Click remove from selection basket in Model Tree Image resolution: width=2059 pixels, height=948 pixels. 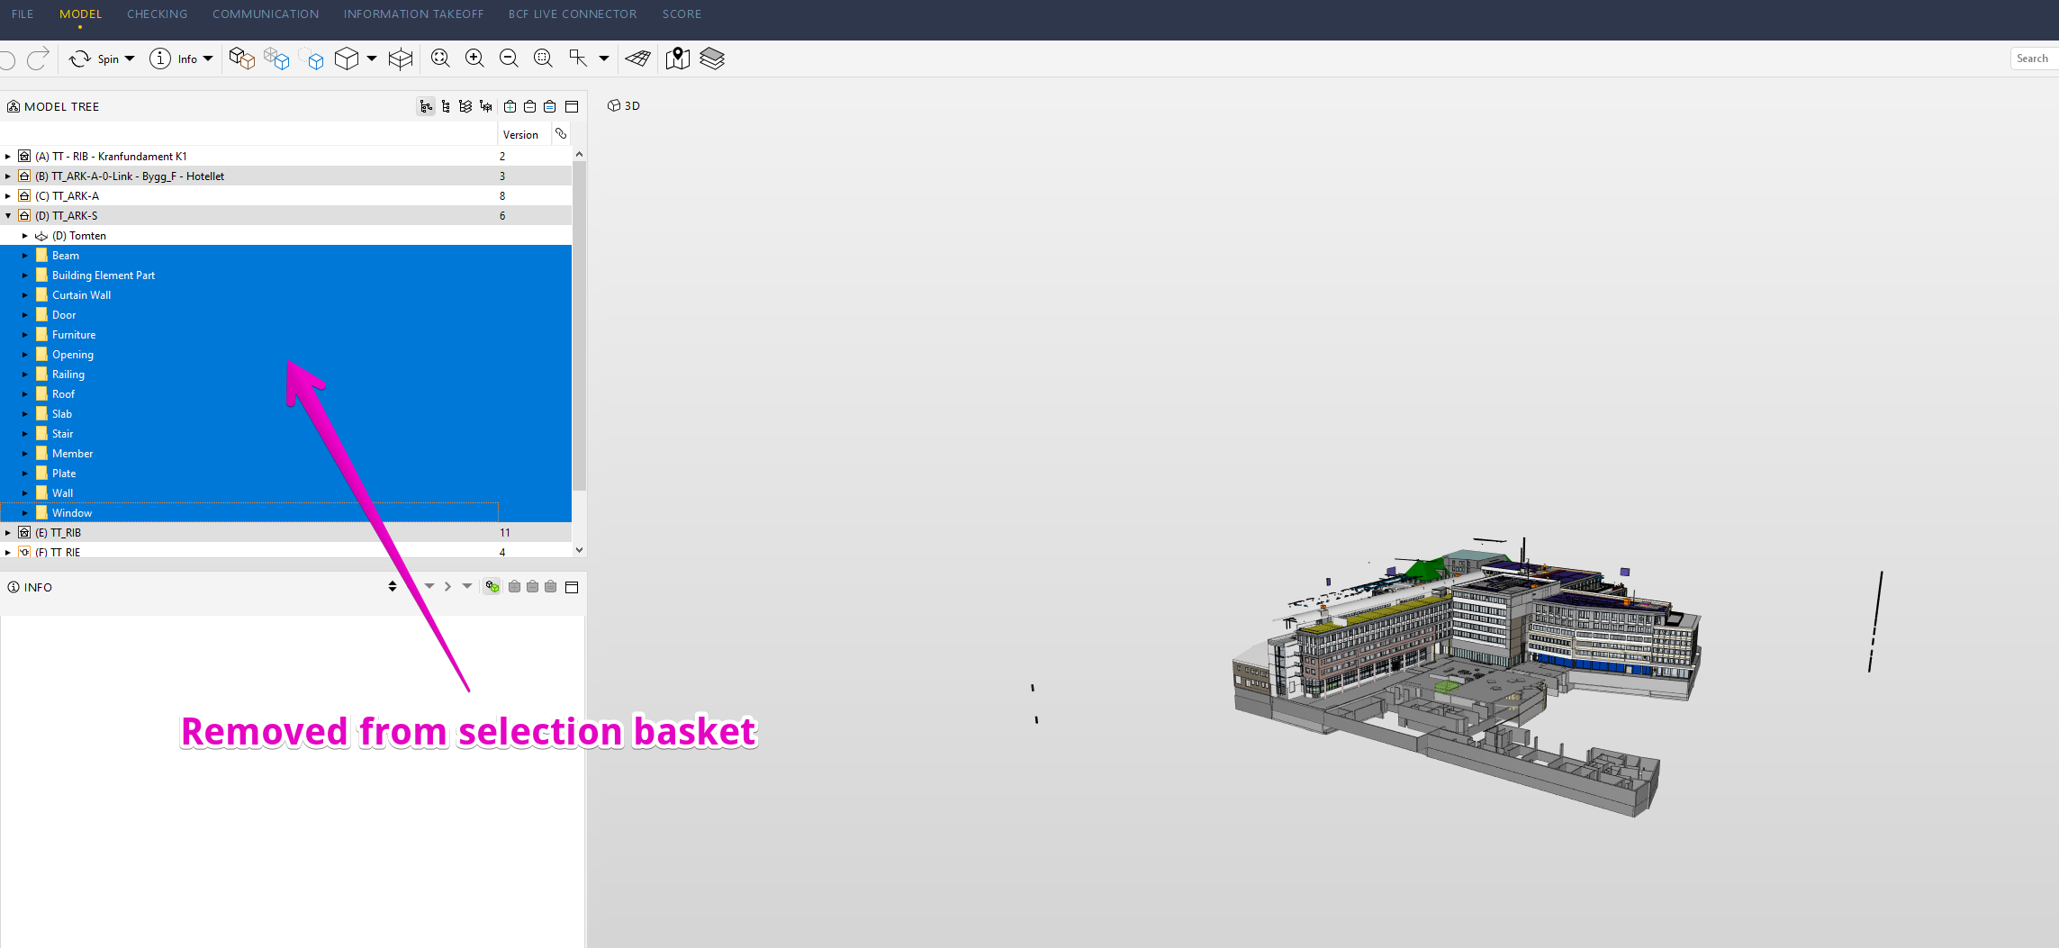point(530,107)
